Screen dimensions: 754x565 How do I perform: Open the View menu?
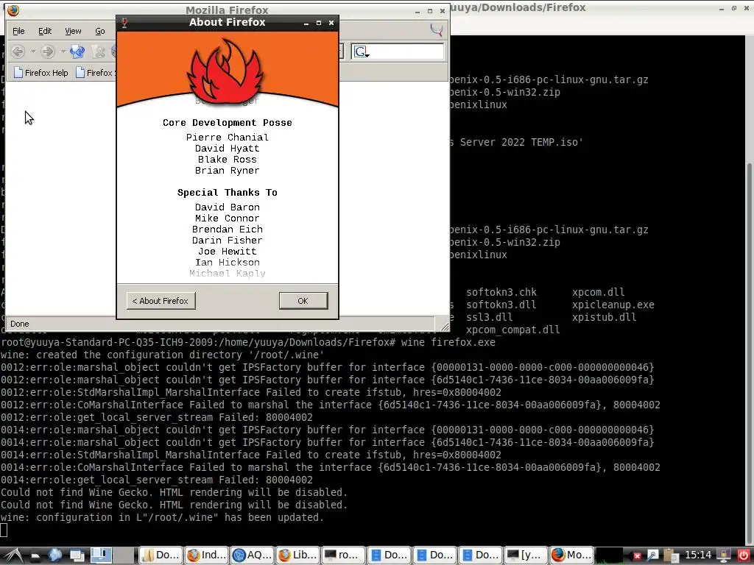(x=73, y=31)
